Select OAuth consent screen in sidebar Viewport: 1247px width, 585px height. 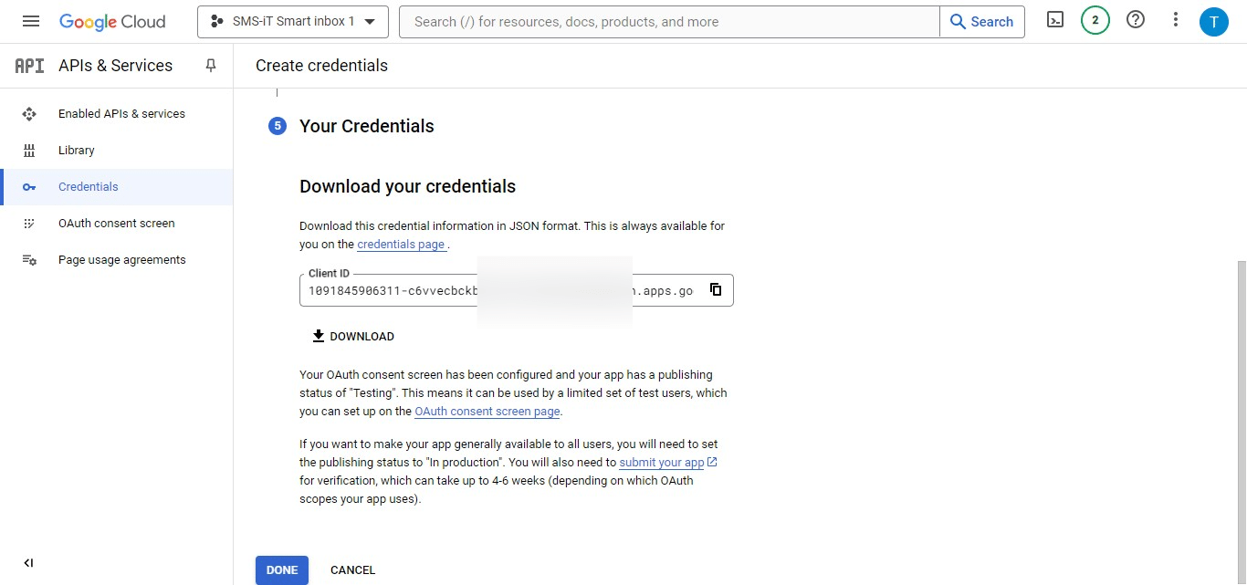tap(116, 224)
